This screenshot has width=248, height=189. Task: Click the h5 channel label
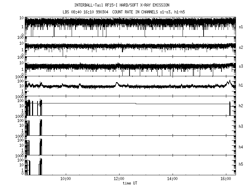[241, 165]
